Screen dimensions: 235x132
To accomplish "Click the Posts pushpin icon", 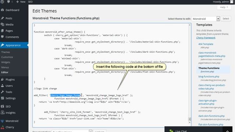I will [2, 18].
